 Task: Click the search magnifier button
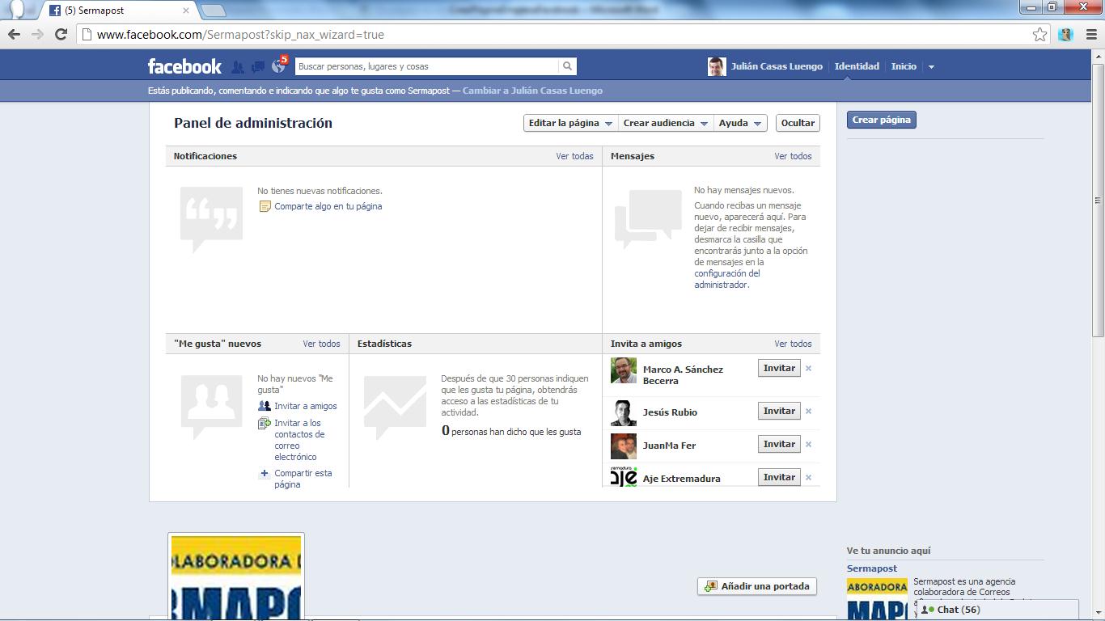tap(568, 66)
